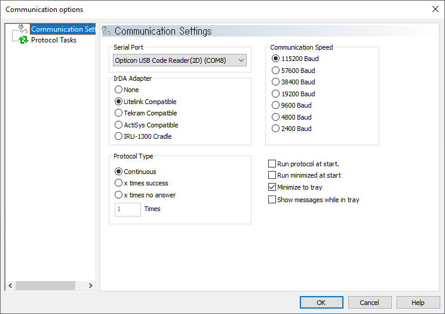Enable Show messages while in tray
Screen dimensions: 445x314
272,200
